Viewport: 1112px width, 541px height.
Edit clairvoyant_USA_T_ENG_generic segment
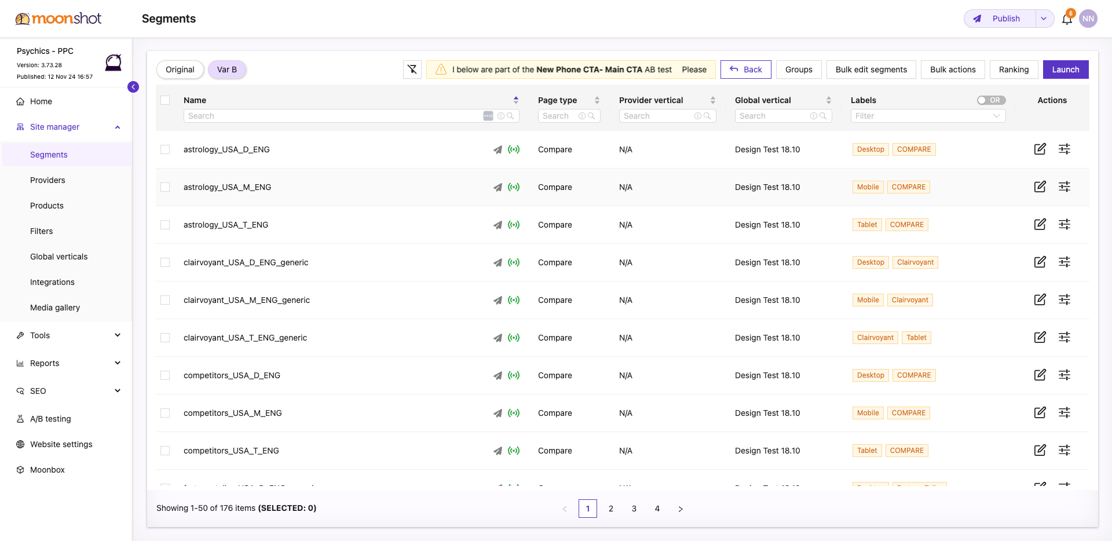[x=1040, y=337]
